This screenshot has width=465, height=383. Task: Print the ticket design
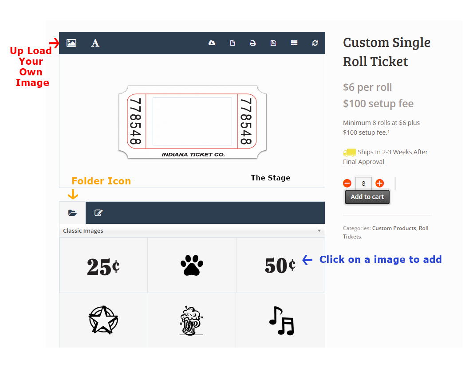click(252, 43)
